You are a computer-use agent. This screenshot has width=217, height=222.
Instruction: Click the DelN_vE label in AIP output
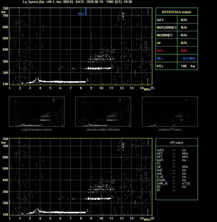coord(162,183)
